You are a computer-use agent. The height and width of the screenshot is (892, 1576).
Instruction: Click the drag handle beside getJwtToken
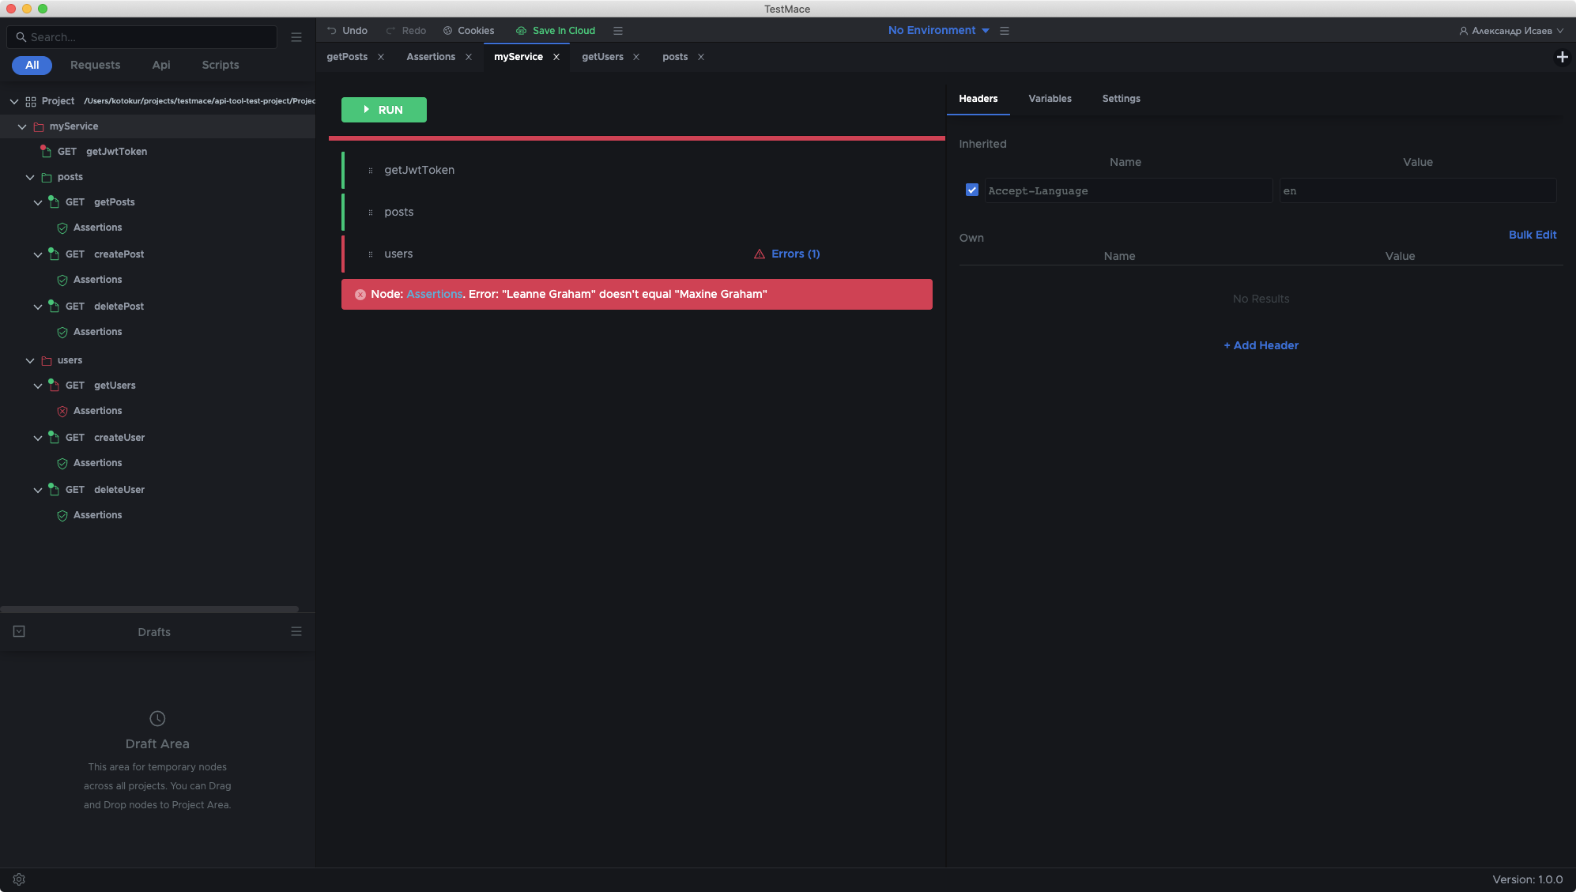click(371, 171)
